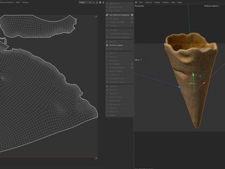
Task: Click the globe icon in UV editor toolbar
Action: [100, 2]
